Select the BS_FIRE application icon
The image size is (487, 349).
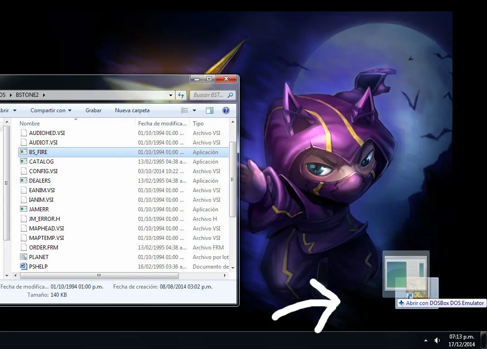tap(23, 152)
